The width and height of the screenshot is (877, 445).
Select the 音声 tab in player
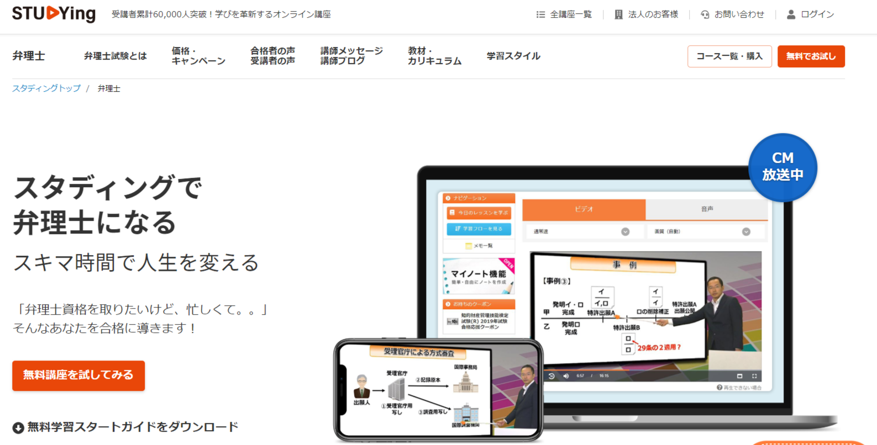click(707, 209)
